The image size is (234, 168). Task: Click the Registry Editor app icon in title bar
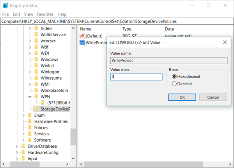(x=5, y=5)
